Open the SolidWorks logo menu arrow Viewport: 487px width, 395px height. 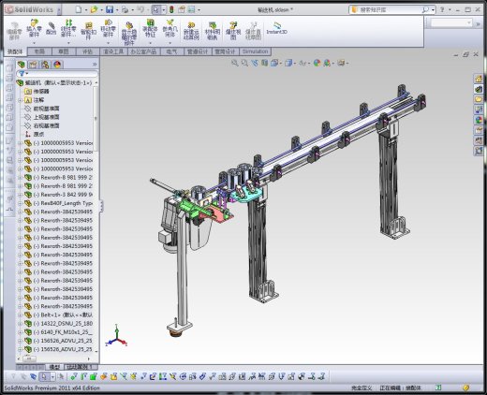tap(59, 10)
